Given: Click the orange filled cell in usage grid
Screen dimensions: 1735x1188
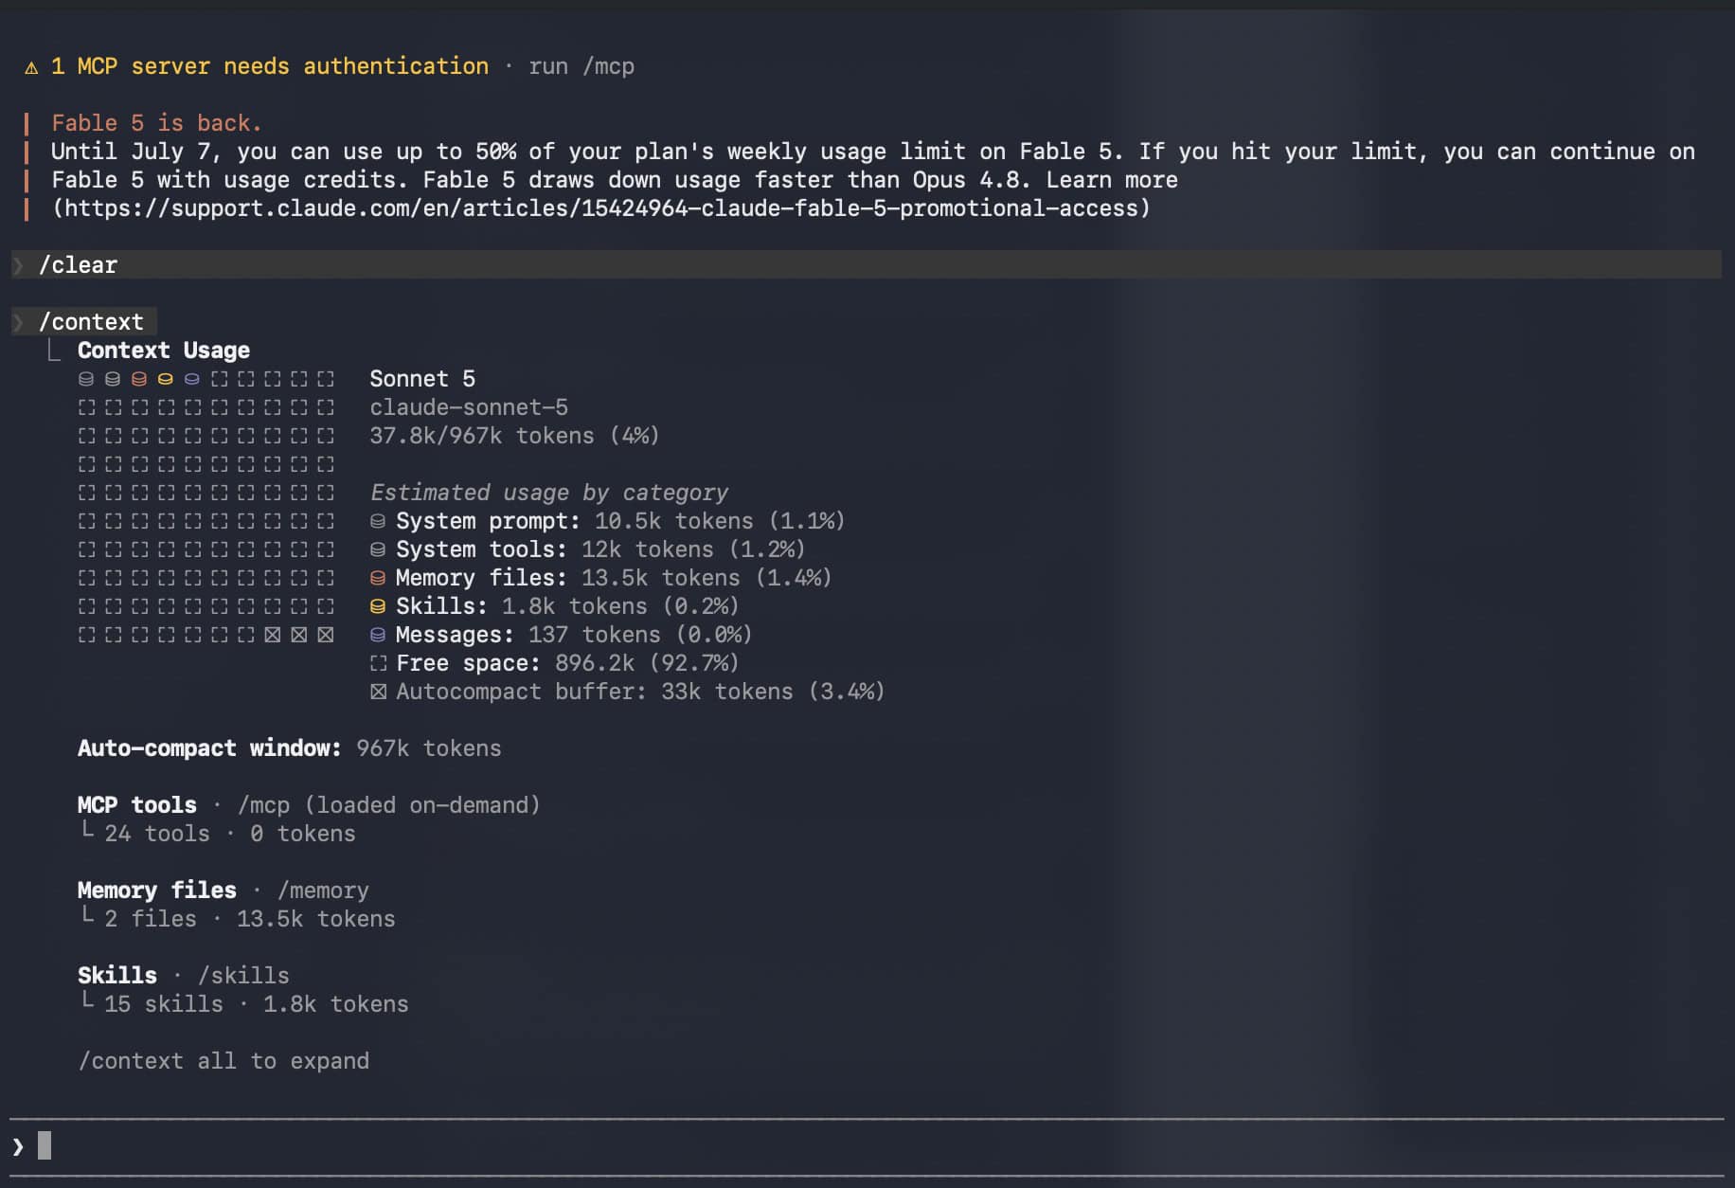Looking at the screenshot, I should [x=139, y=379].
